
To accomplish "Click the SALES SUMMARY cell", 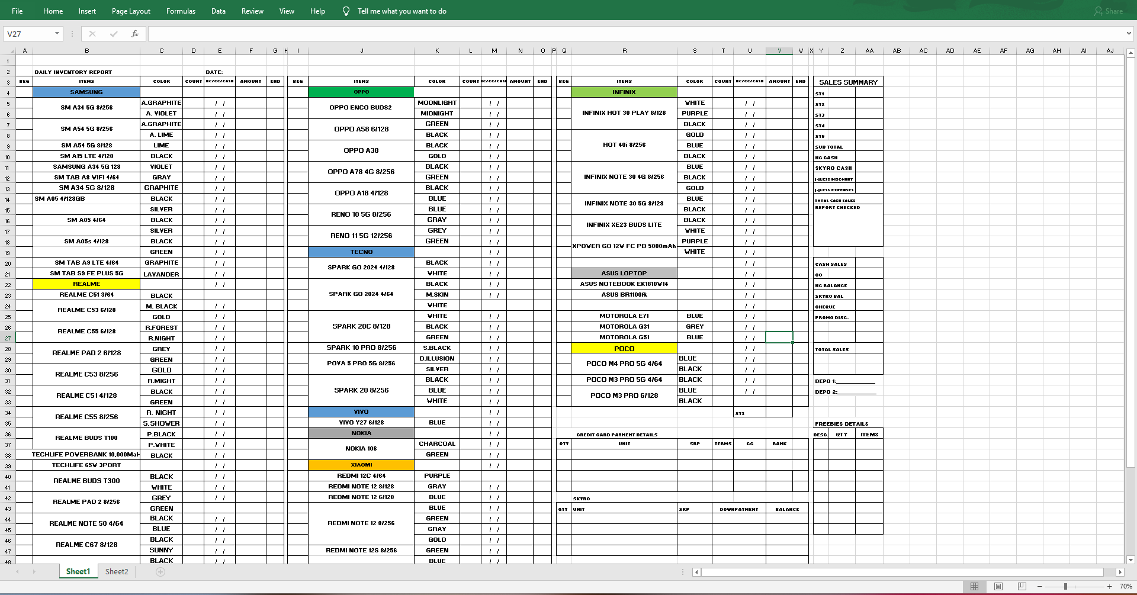I will pos(848,82).
